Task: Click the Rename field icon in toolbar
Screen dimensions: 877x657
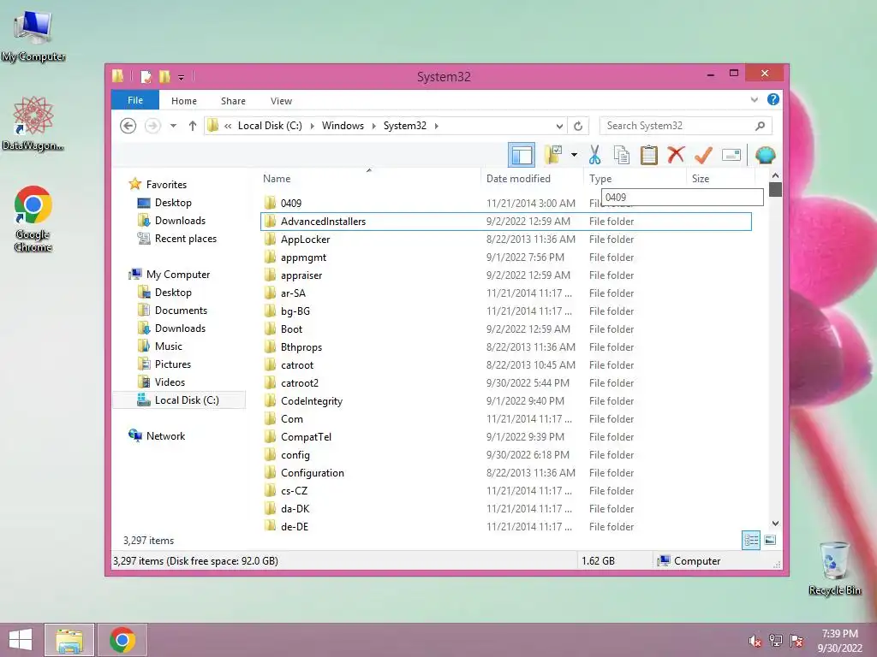Action: point(731,155)
